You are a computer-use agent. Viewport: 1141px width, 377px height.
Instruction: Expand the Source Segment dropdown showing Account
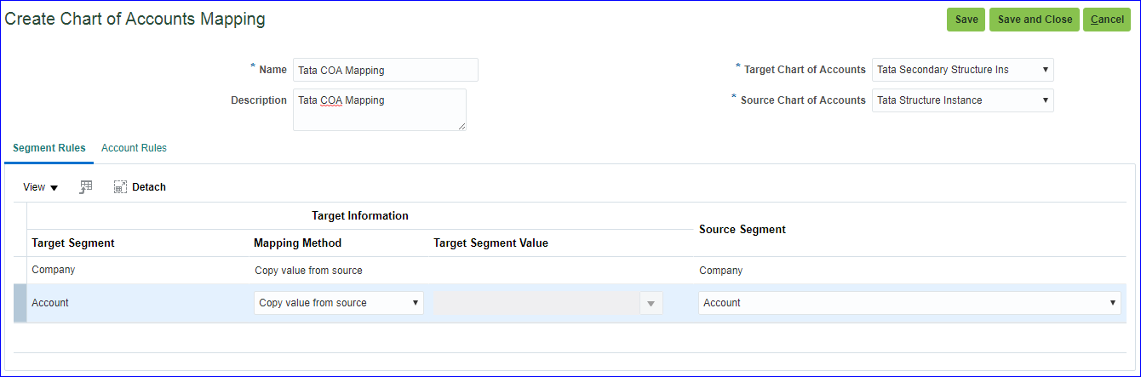909,303
